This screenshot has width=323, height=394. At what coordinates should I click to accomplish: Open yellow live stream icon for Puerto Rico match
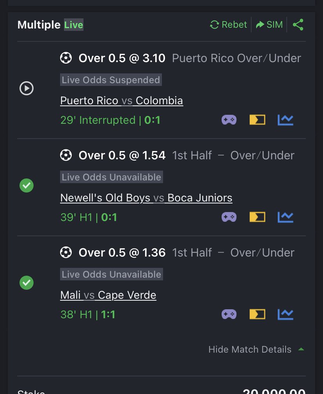pyautogui.click(x=257, y=120)
